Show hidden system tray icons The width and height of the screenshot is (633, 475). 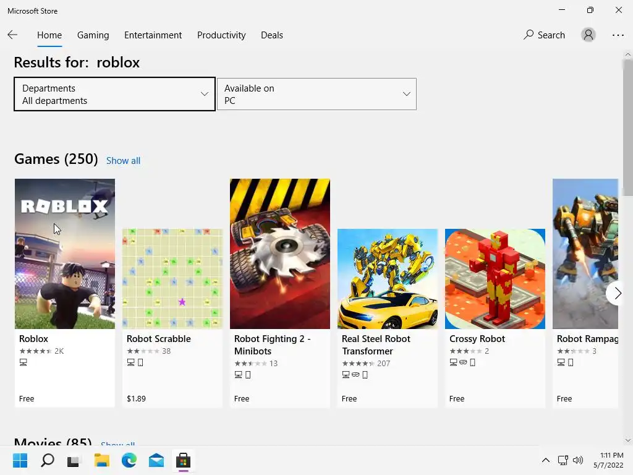pos(545,460)
